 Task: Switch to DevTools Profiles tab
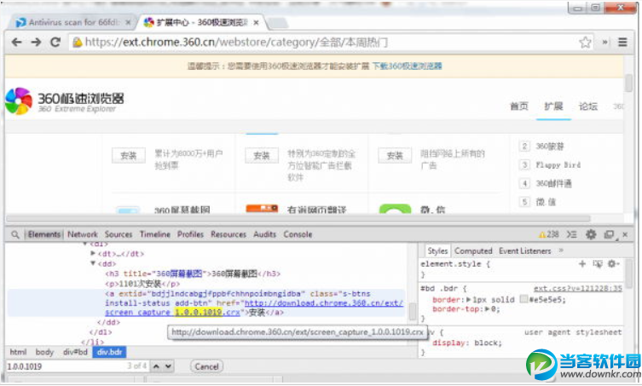190,234
